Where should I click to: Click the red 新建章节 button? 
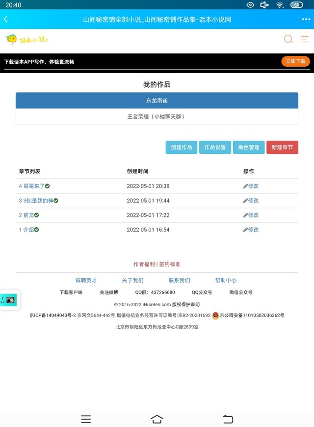[x=282, y=147]
